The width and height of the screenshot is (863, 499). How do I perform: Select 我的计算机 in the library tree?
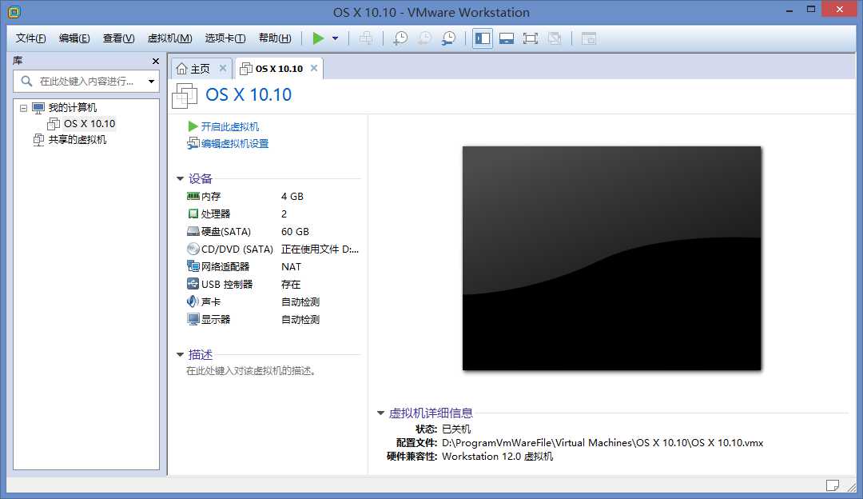[72, 107]
